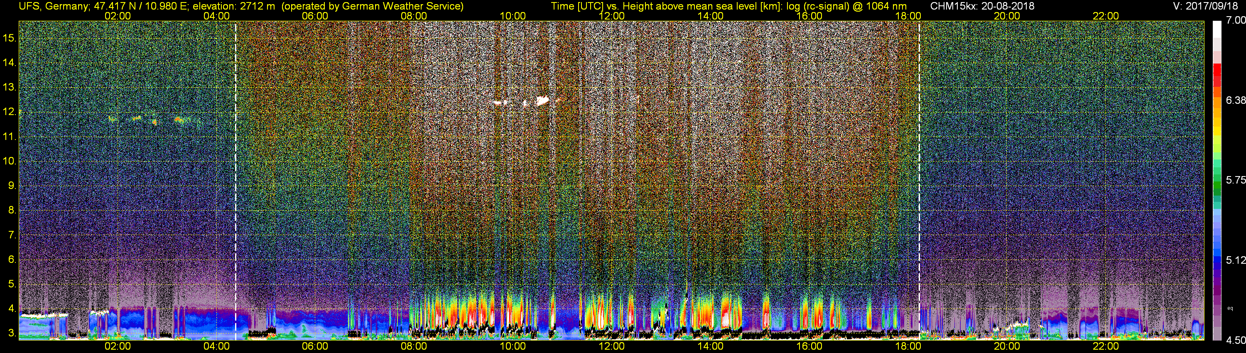Click the station text "UFS, Germany; 47.417 N / 10.980 E"
This screenshot has height=353, width=1246.
click(104, 6)
